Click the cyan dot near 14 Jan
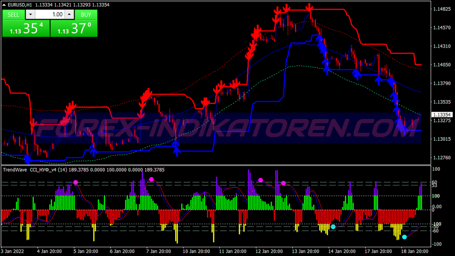The width and height of the screenshot is (455, 256). pyautogui.click(x=333, y=226)
